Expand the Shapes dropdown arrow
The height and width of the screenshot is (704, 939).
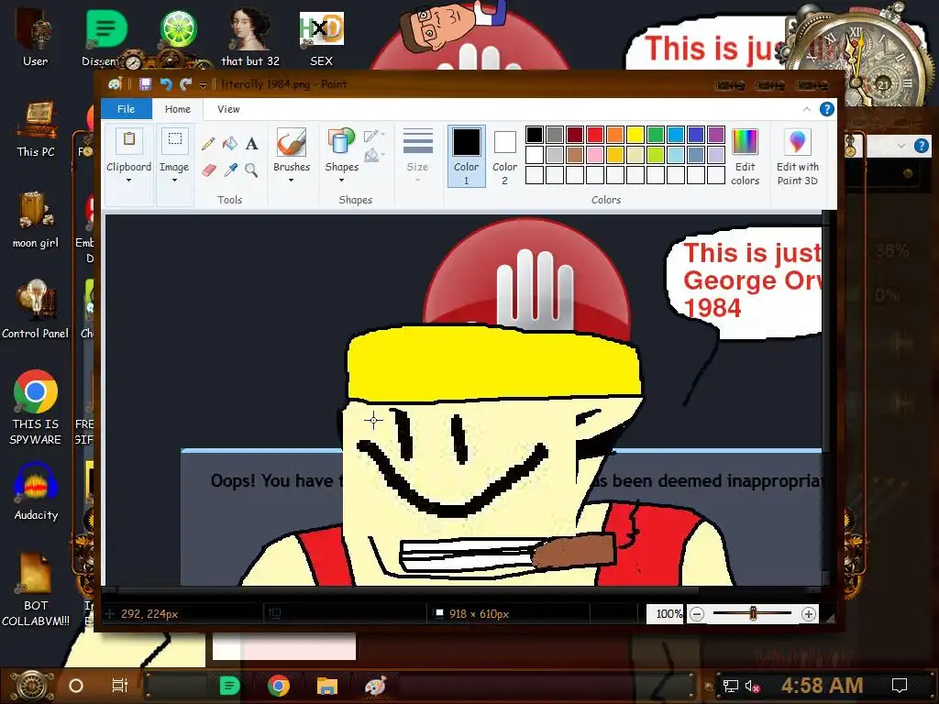pyautogui.click(x=341, y=181)
